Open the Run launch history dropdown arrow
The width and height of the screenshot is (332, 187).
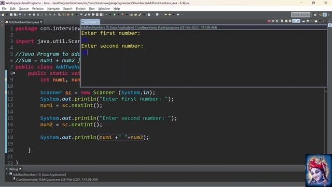(118, 15)
